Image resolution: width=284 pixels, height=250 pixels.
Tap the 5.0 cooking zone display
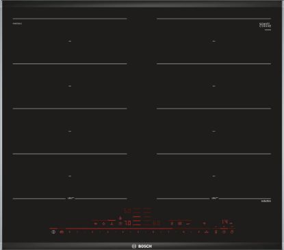(x=127, y=211)
